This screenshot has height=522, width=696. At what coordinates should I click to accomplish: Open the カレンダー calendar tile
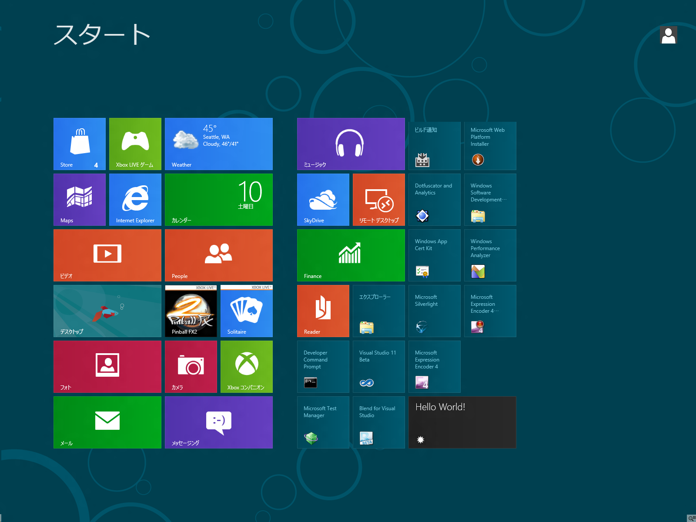[x=219, y=200]
